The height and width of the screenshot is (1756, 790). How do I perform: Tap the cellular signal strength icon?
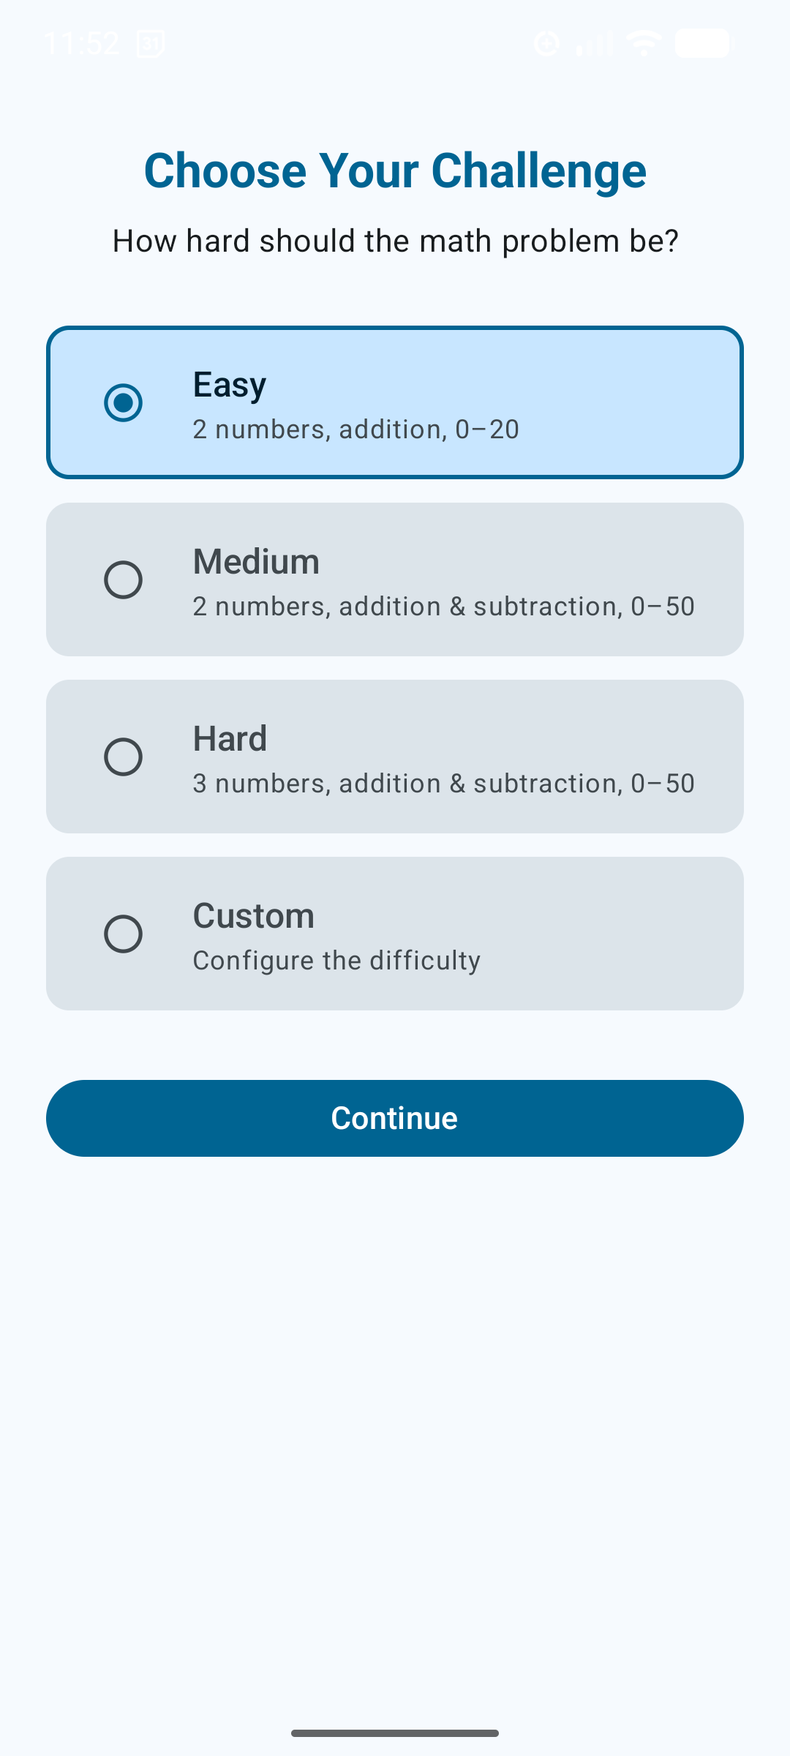[x=593, y=44]
